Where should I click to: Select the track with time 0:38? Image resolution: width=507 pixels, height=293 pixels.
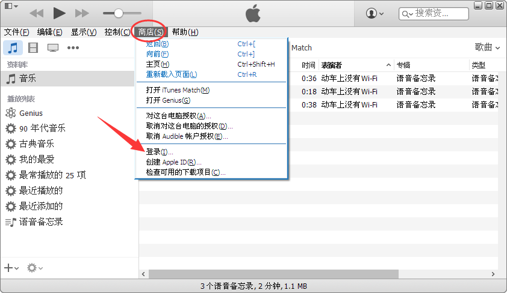click(x=392, y=104)
